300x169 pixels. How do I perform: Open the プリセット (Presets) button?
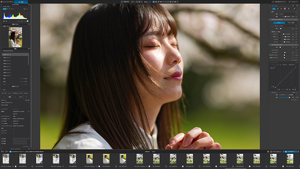click(293, 2)
